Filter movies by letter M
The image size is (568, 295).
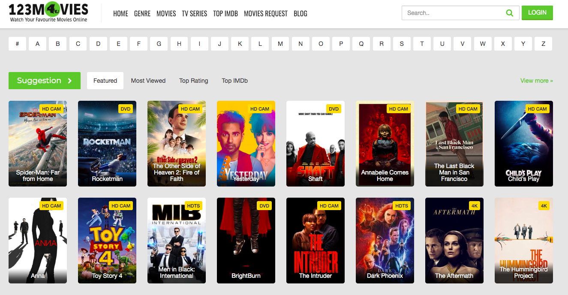click(280, 44)
